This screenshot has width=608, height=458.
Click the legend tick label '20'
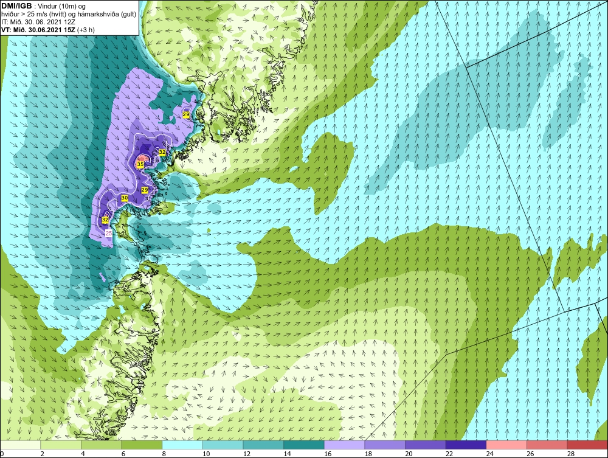tap(409, 454)
